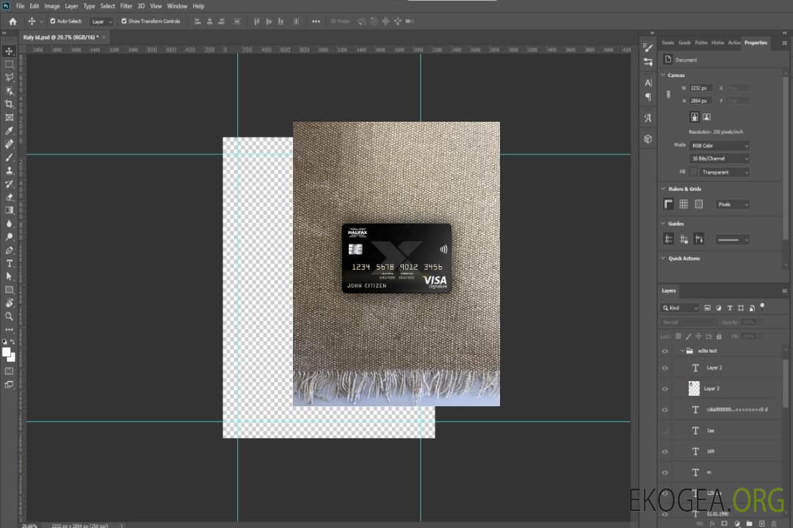
Task: Open the RGB Color mode dropdown
Action: point(720,145)
